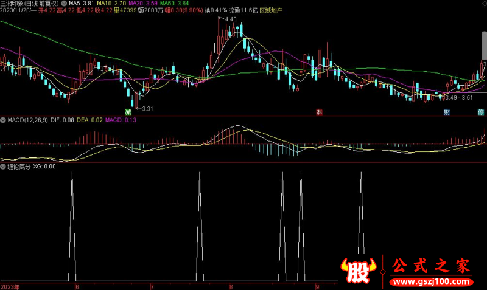The image size is (487, 290).
Task: Click the blue 财 event marker
Action: tap(447, 112)
